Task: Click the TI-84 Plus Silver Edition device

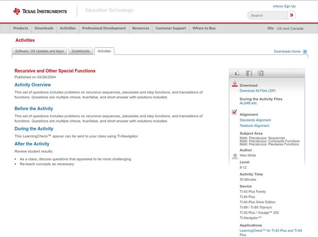Action: click(x=258, y=202)
